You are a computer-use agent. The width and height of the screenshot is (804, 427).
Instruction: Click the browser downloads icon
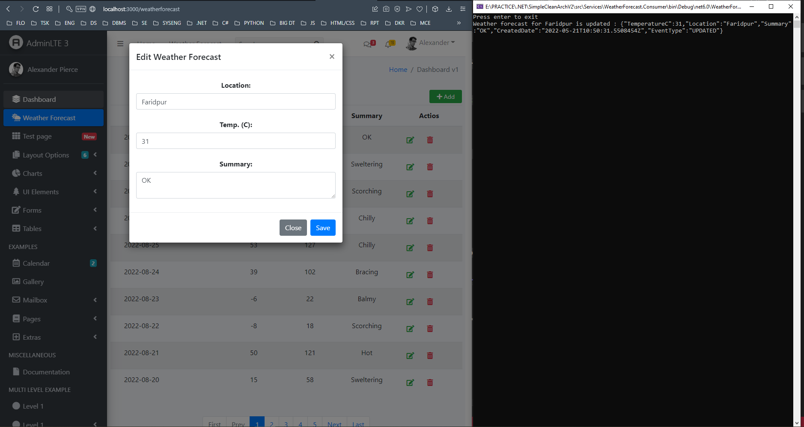coord(449,9)
